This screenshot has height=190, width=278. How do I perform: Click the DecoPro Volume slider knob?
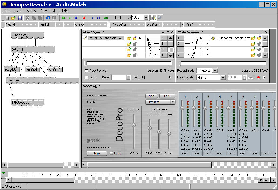(x=134, y=125)
